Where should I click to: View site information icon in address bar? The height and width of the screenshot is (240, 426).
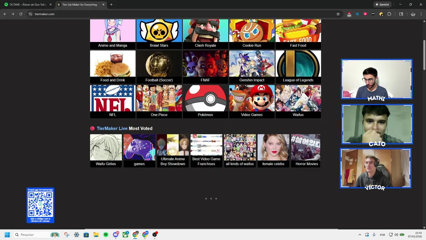[x=30, y=14]
